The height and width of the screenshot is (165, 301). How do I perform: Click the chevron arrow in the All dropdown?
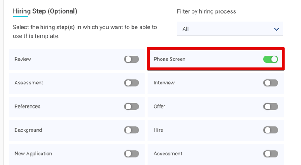(276, 29)
